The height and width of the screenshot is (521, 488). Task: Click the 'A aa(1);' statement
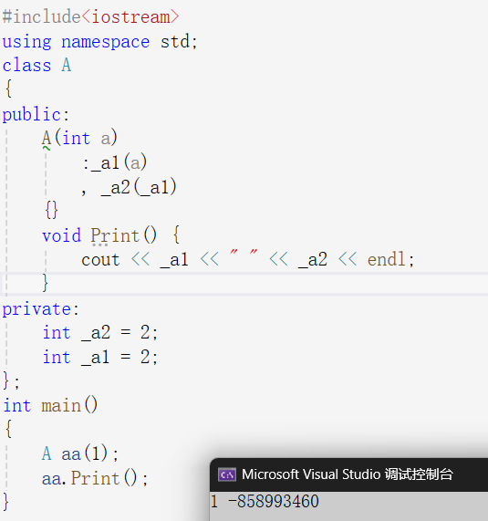click(x=80, y=453)
